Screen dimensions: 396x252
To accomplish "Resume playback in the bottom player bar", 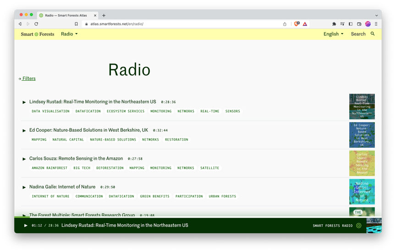I will tap(26, 225).
